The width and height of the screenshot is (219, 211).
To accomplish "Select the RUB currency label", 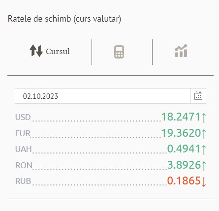I will (23, 181).
